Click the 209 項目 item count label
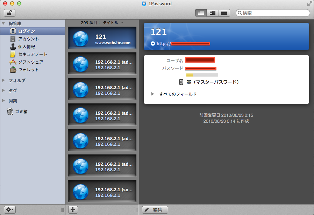 (x=90, y=23)
